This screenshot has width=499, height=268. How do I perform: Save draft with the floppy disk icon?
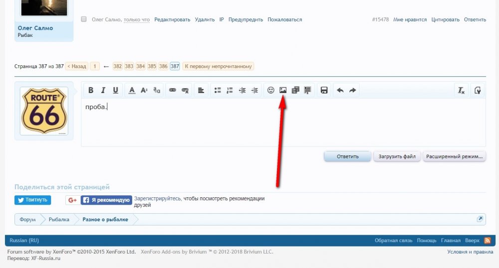pyautogui.click(x=324, y=90)
